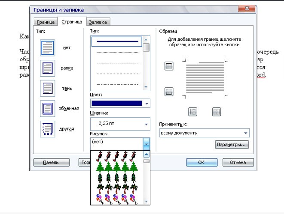Screen dimensions: 284x214
Task: Click the dark blue color swatch
Action: click(x=117, y=103)
